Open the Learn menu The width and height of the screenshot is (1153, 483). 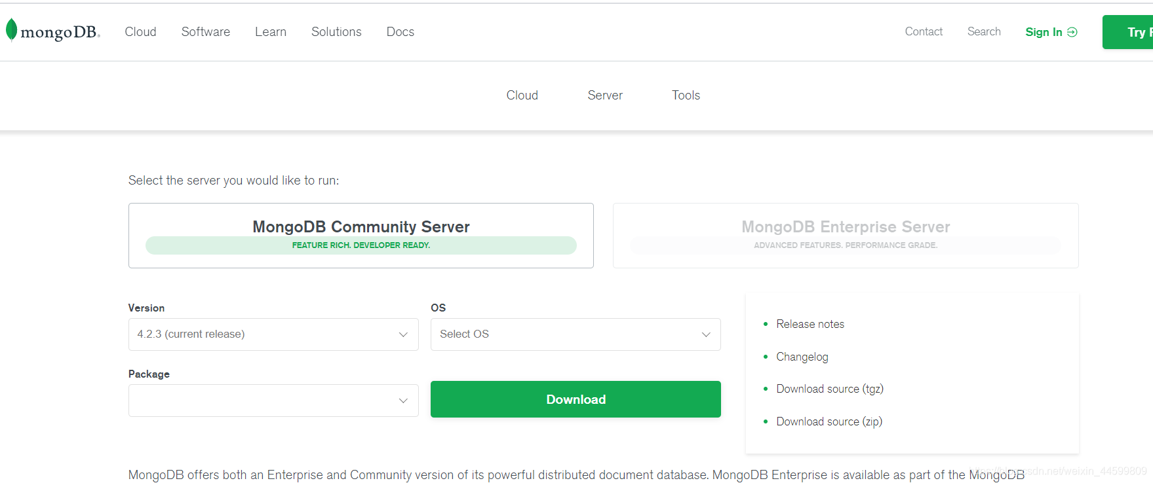pos(271,31)
